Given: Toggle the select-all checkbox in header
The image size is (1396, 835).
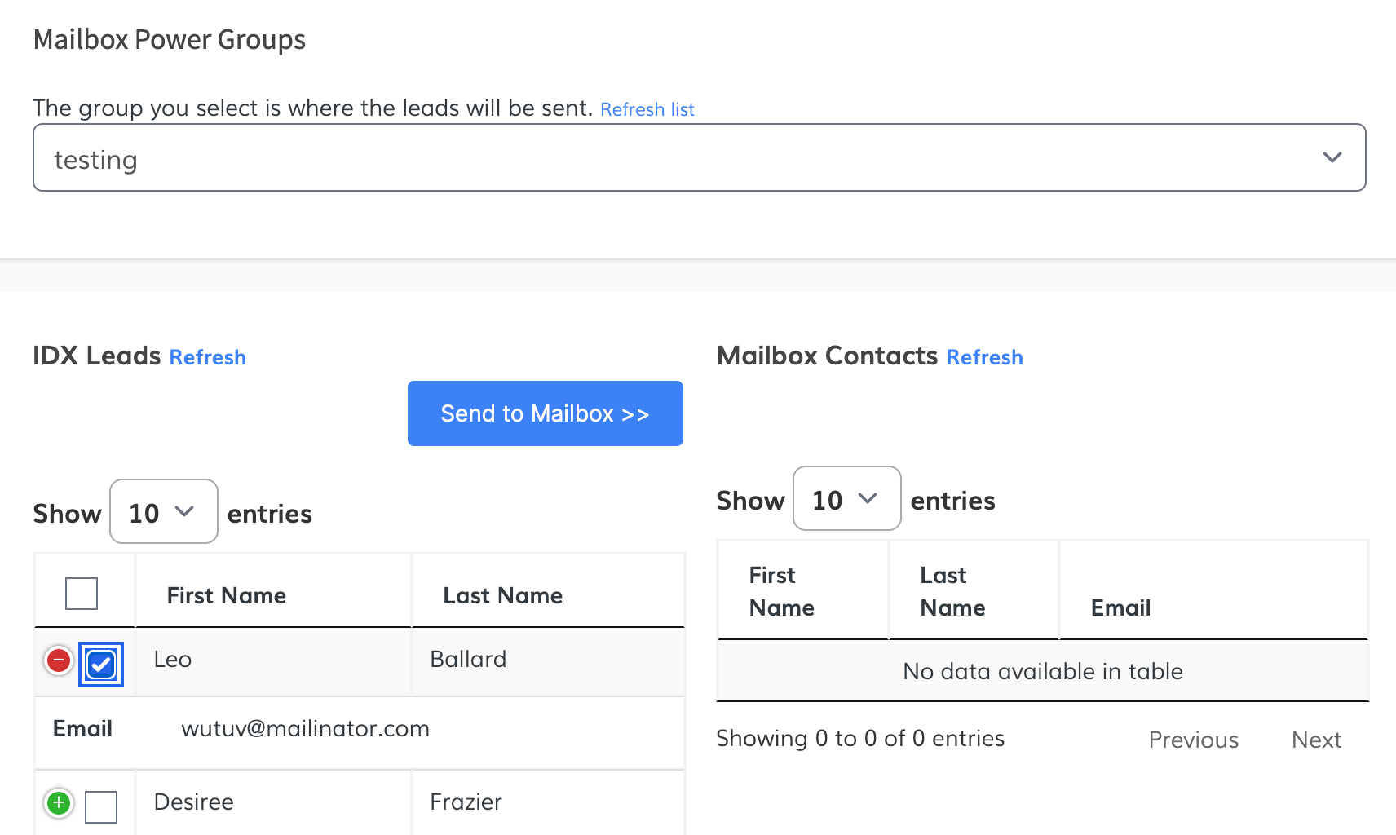Looking at the screenshot, I should point(82,594).
